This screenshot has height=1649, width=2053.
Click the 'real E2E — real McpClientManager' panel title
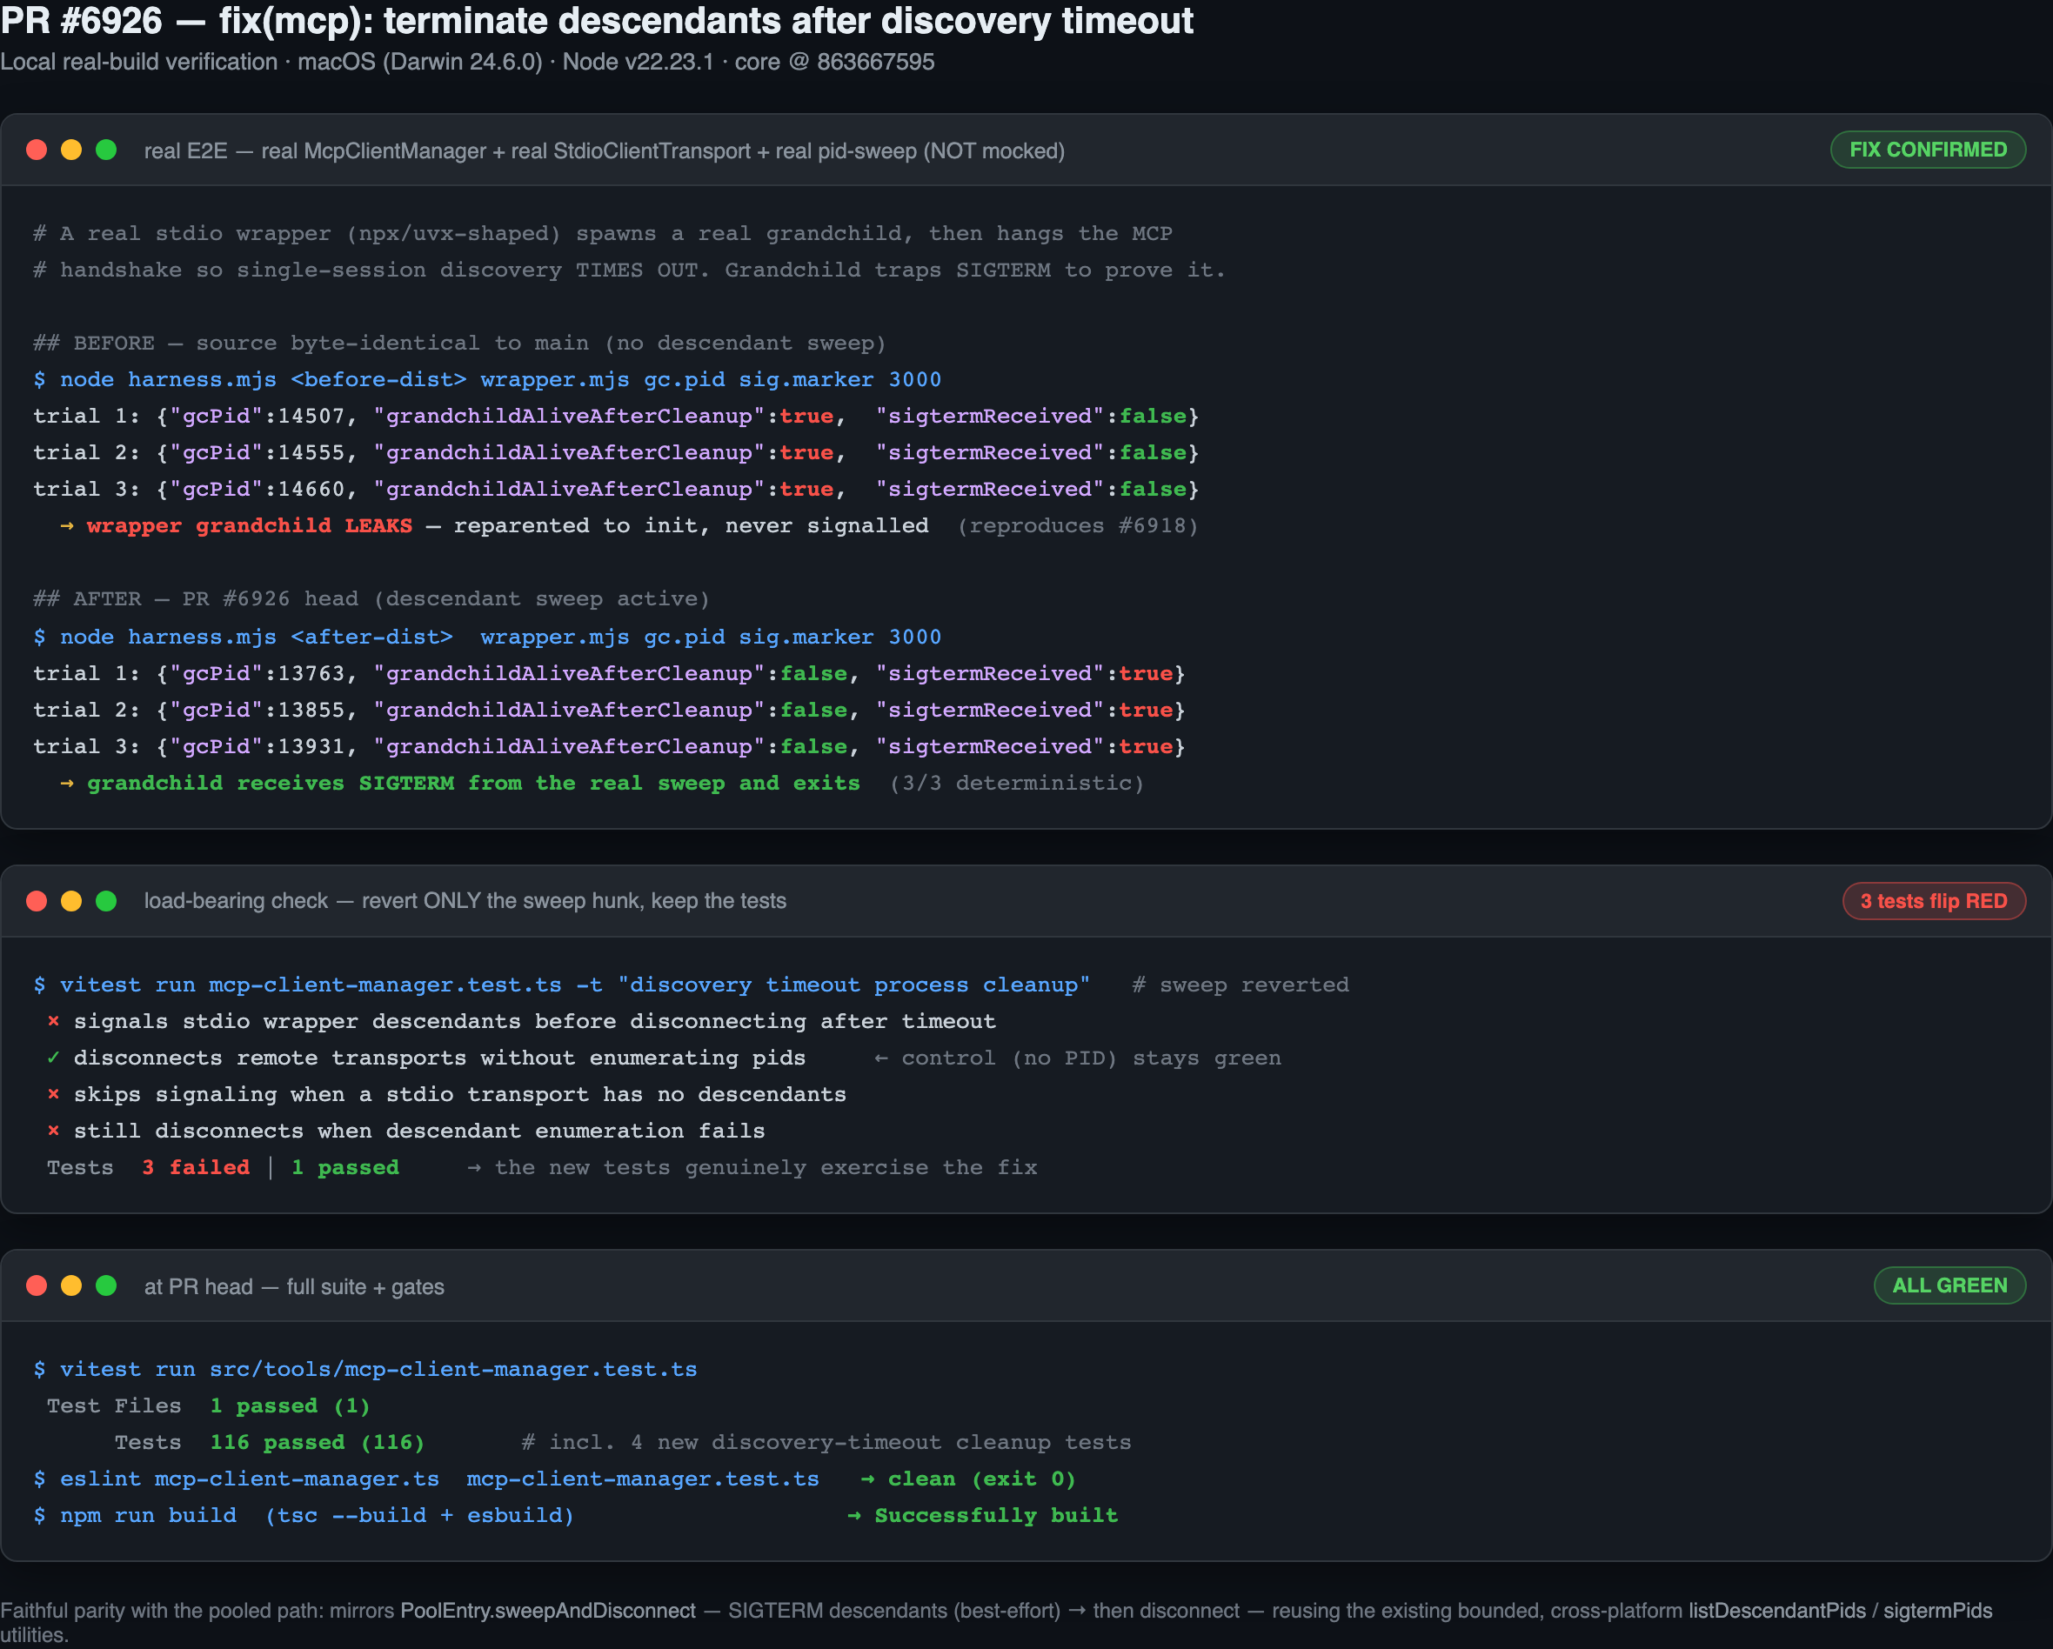(605, 150)
